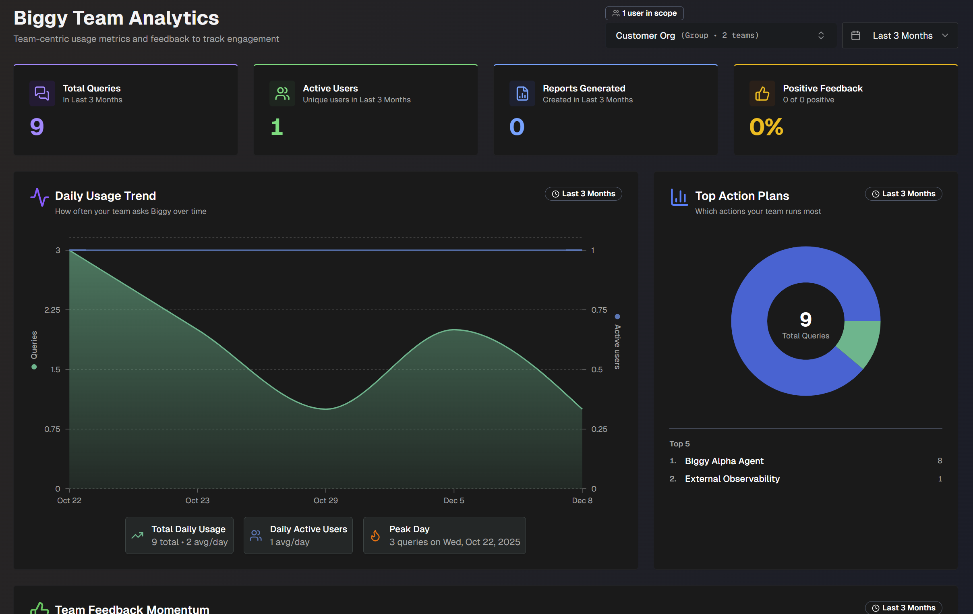This screenshot has height=614, width=973.
Task: Click the Peak Day flame icon
Action: coord(375,535)
